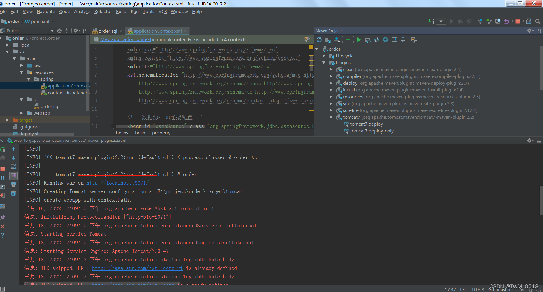Open Maven Settings wrench icon

tap(414, 40)
